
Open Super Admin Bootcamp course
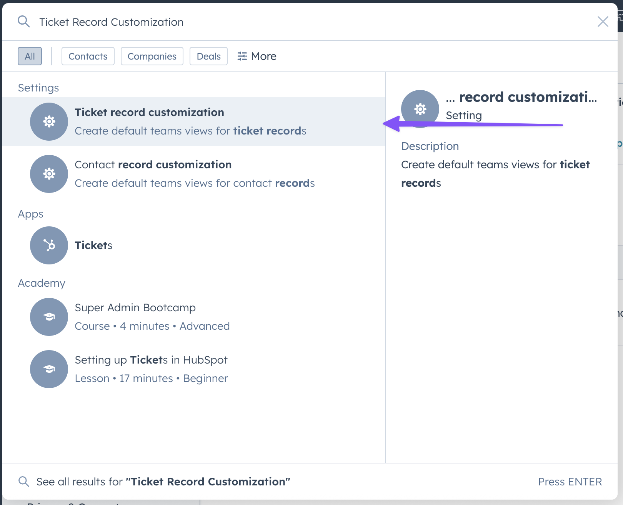coord(135,308)
